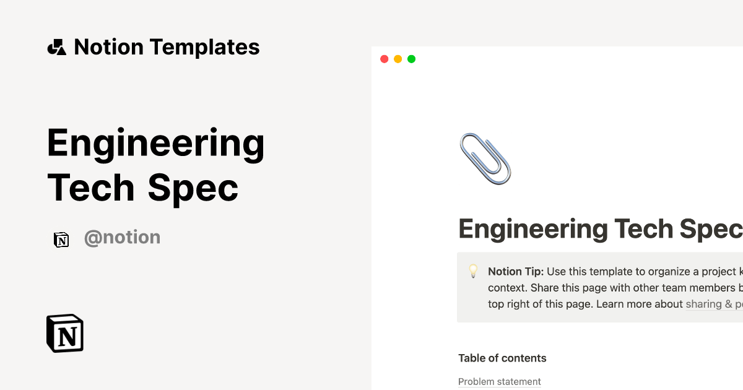Click the Engineering Tech Spec template title
Image resolution: width=743 pixels, height=390 pixels.
click(x=156, y=164)
